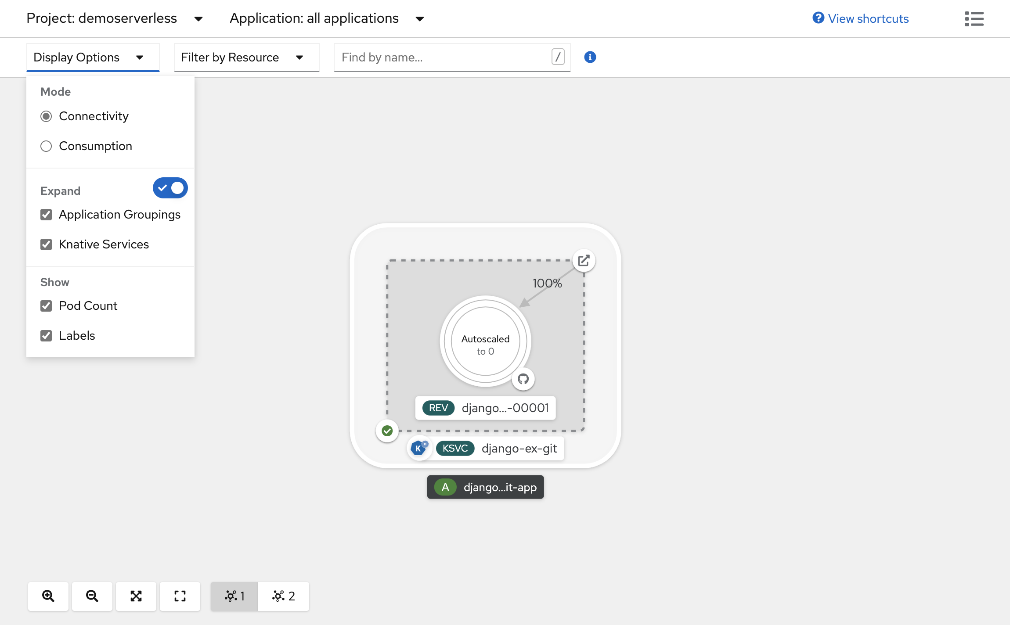Click the topology depth level 1 icon
The height and width of the screenshot is (625, 1010).
tap(234, 596)
